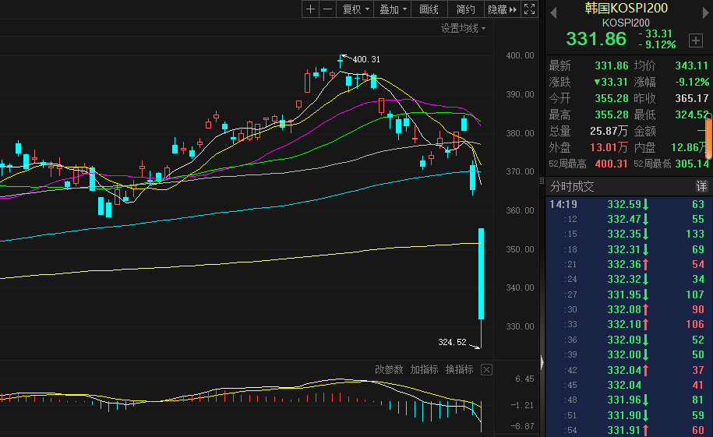Click 昨收 value 365.17
This screenshot has height=437, width=713.
coord(692,98)
